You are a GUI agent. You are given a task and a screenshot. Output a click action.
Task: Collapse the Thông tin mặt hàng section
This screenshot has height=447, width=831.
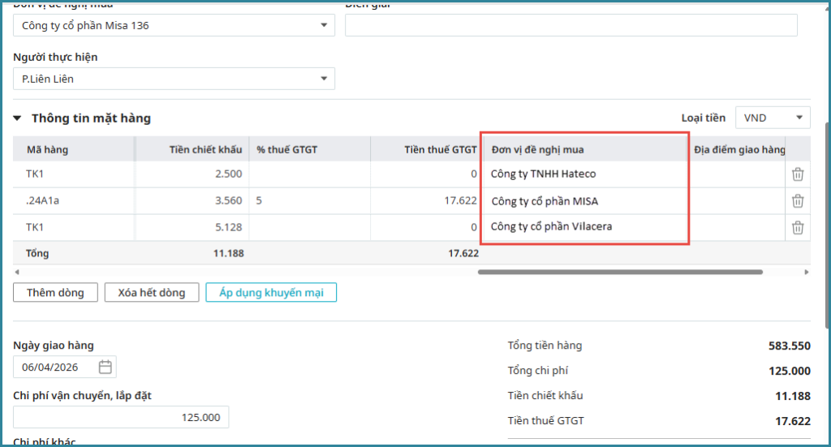pyautogui.click(x=18, y=118)
